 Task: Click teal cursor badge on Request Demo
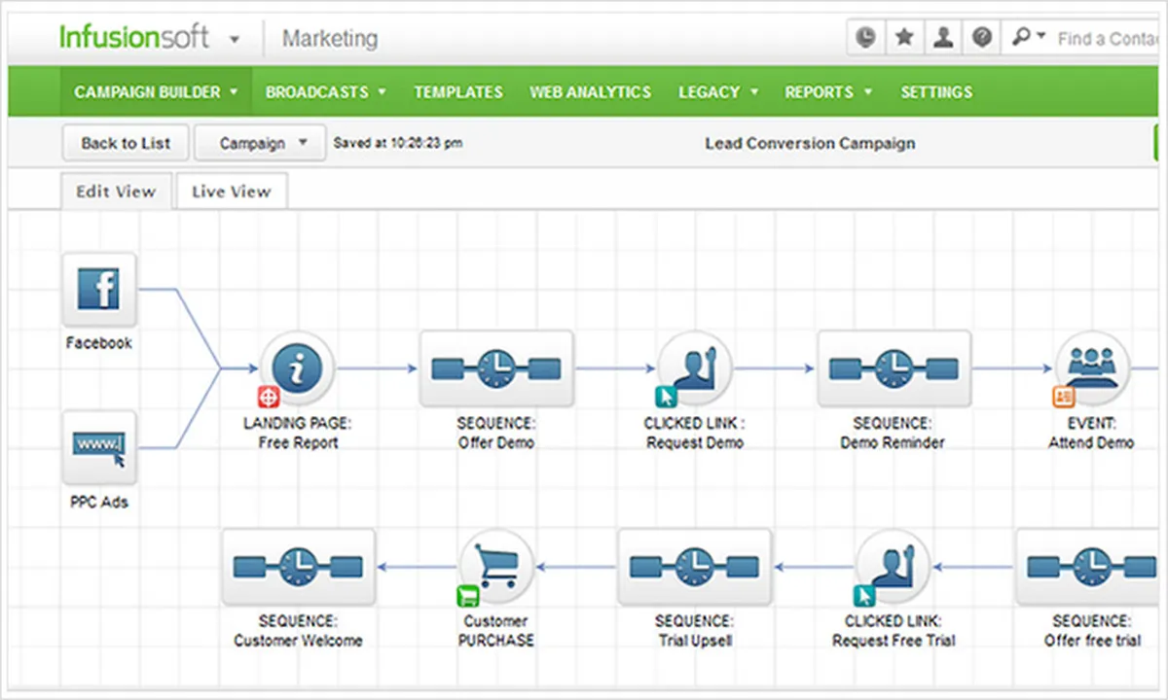pyautogui.click(x=666, y=397)
